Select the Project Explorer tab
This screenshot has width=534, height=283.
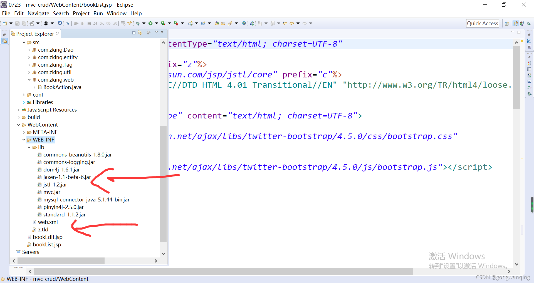pos(35,34)
